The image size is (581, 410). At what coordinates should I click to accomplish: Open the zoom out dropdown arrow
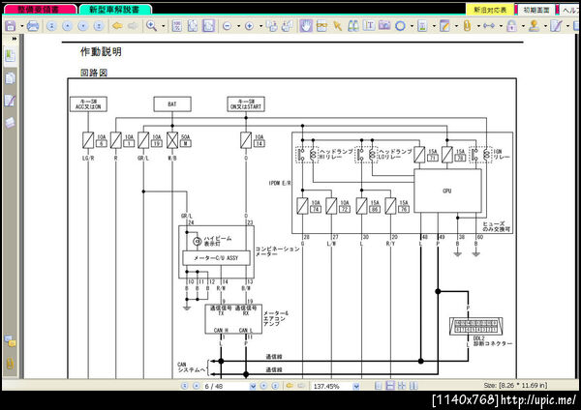[x=238, y=26]
